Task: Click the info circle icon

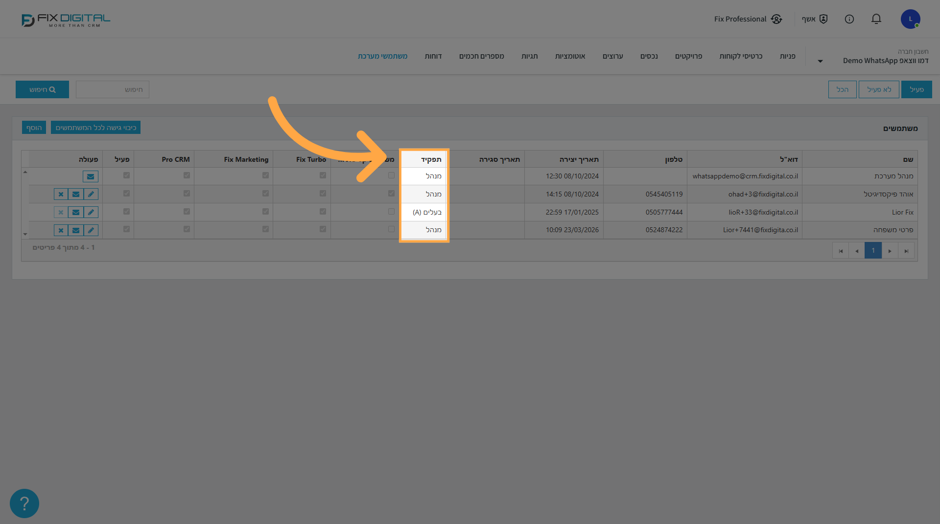Action: [849, 19]
